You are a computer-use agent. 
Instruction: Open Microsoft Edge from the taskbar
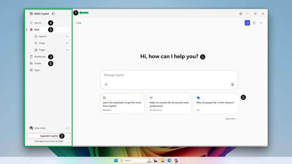point(169,161)
